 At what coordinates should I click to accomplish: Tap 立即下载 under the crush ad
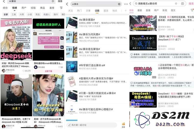48,71
